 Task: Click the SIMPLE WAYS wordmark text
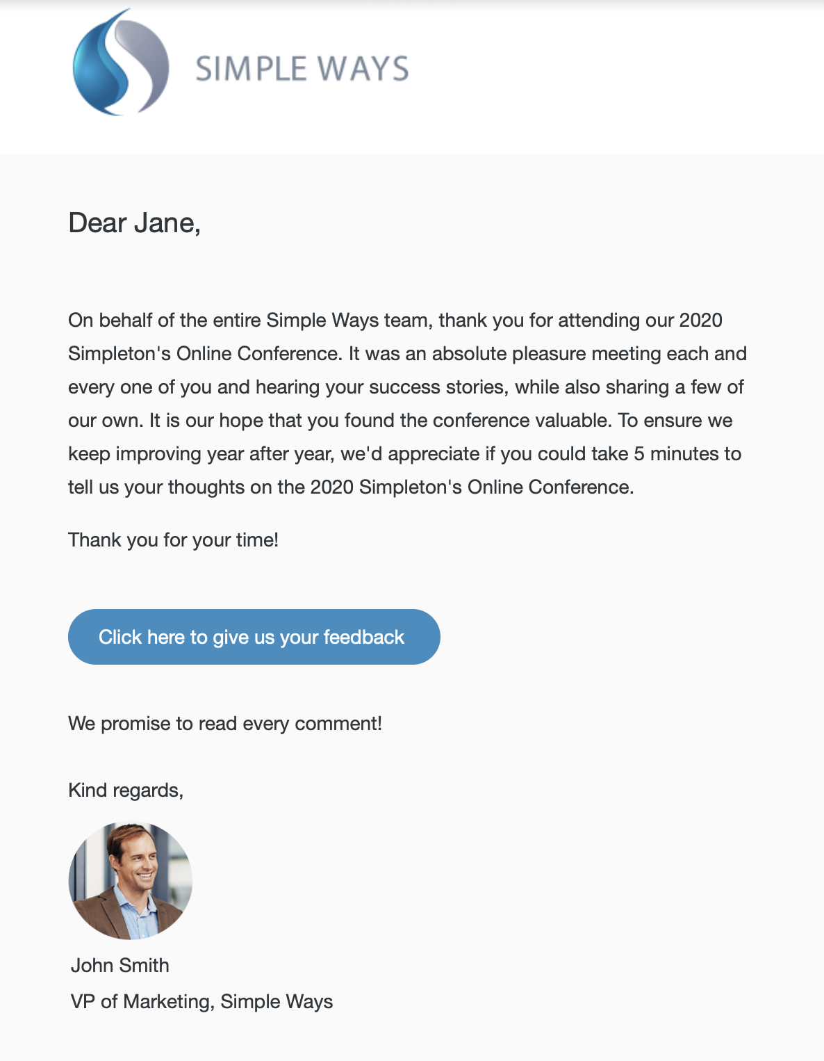point(302,69)
